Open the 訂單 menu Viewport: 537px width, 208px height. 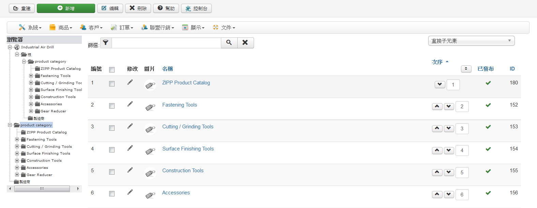122,28
